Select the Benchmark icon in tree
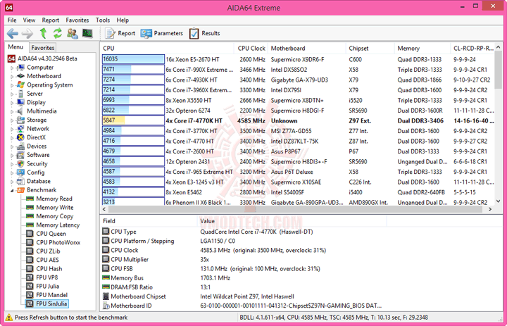The width and height of the screenshot is (507, 326). click(x=20, y=190)
